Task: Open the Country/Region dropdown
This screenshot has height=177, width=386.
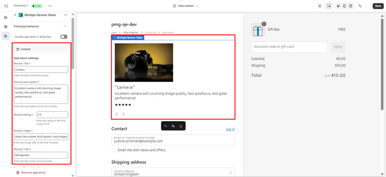Action: pyautogui.click(x=173, y=173)
